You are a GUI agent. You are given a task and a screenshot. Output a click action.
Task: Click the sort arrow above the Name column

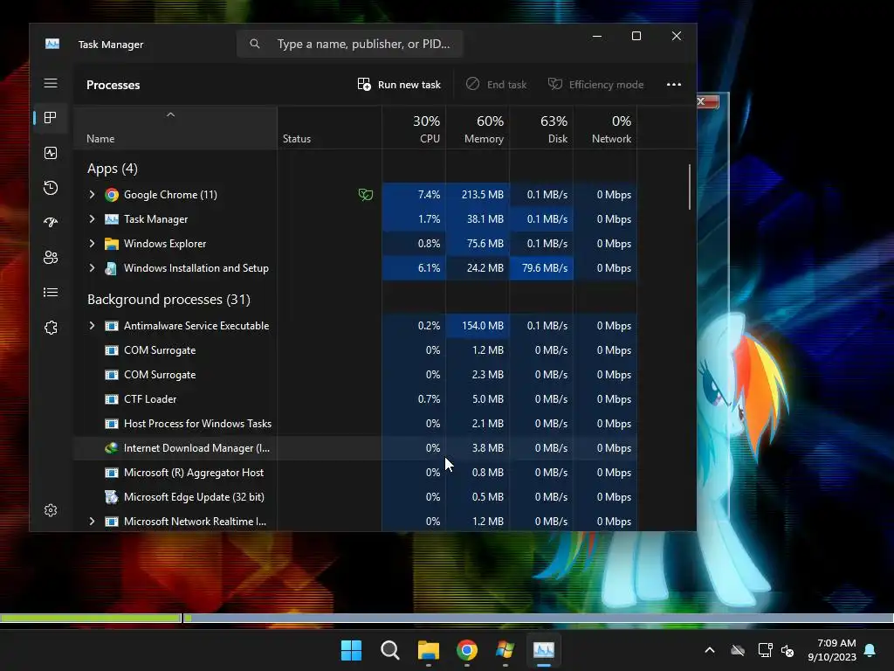[170, 114]
